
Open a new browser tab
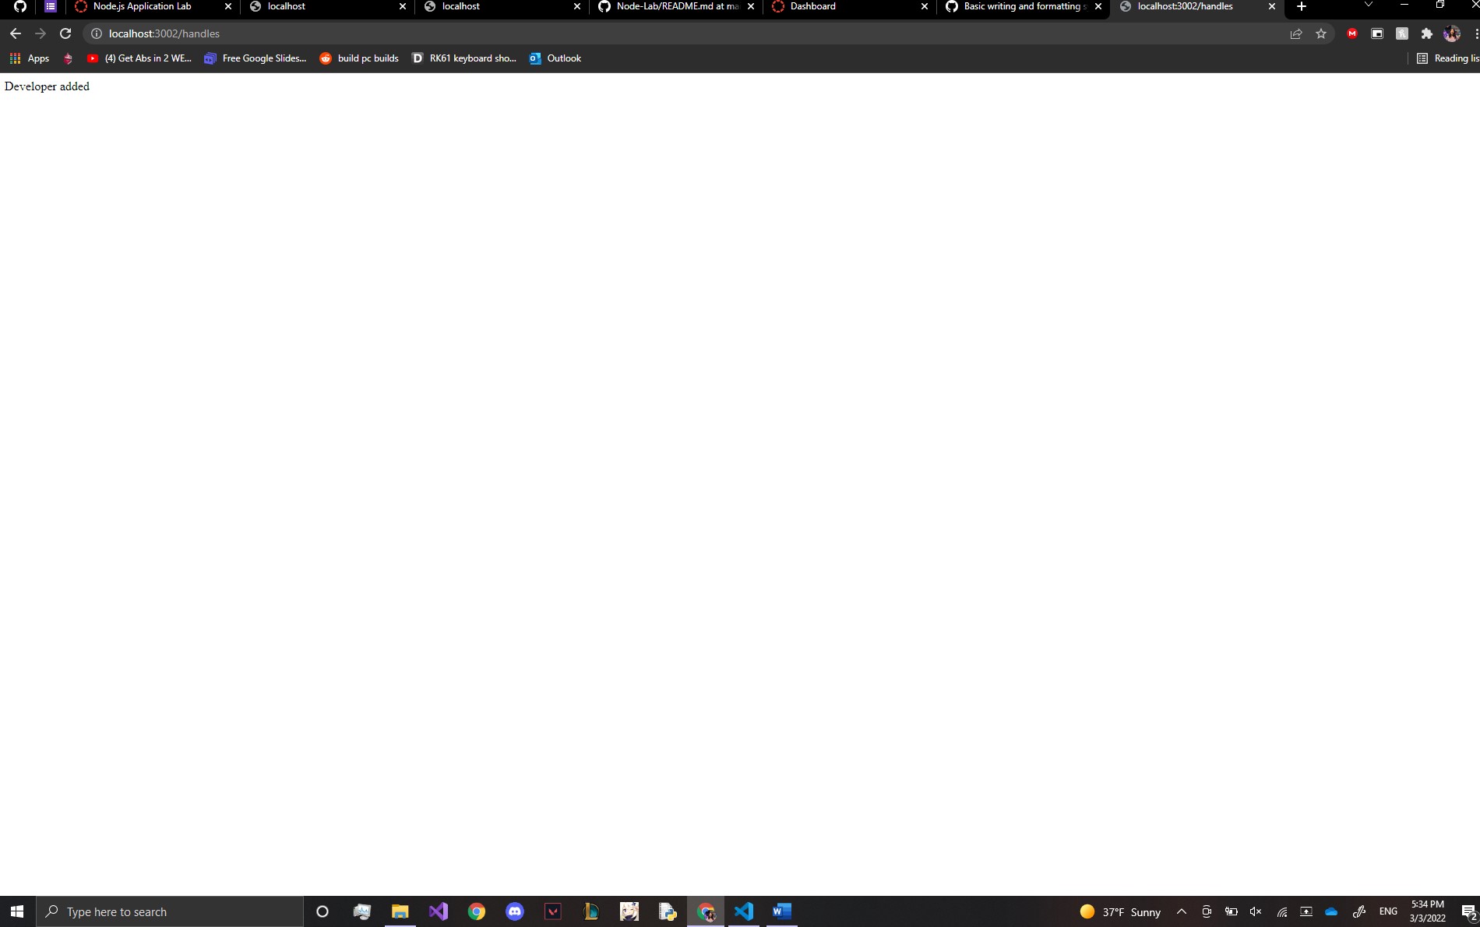click(1301, 6)
